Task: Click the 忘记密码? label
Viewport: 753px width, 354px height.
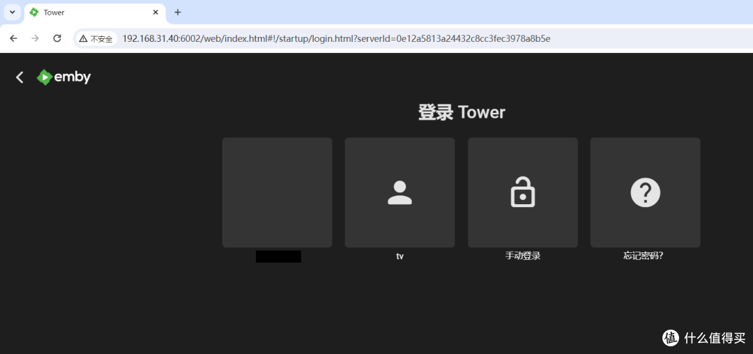Action: (x=644, y=256)
